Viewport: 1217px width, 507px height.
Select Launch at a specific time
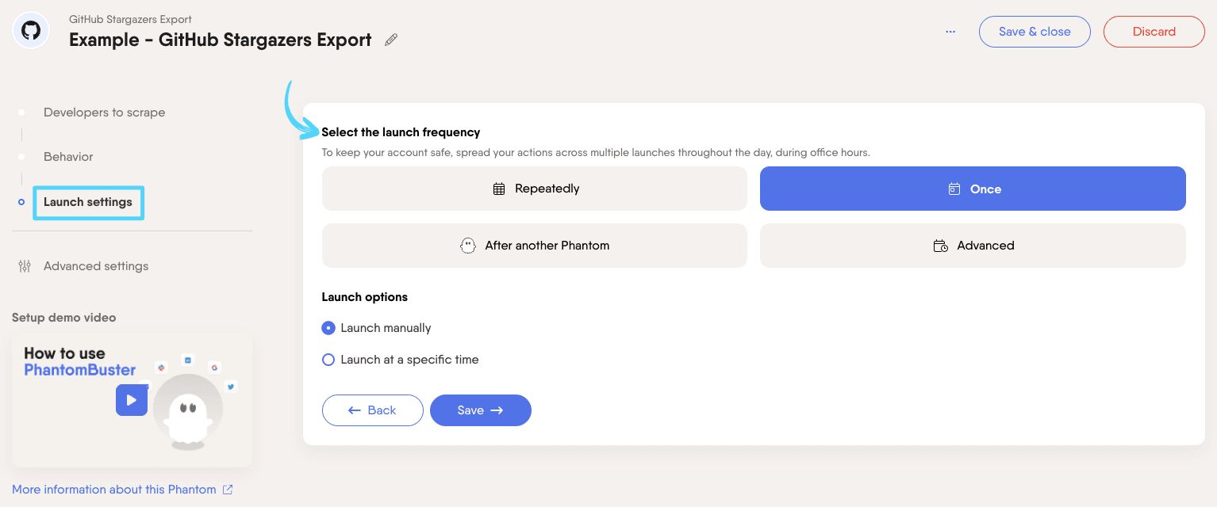(x=328, y=360)
